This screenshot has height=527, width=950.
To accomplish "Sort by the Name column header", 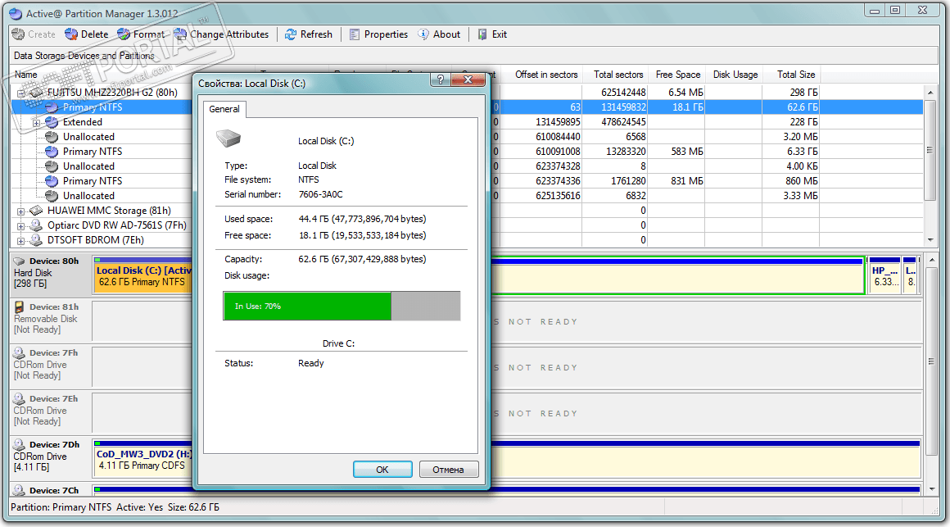I will coord(26,75).
